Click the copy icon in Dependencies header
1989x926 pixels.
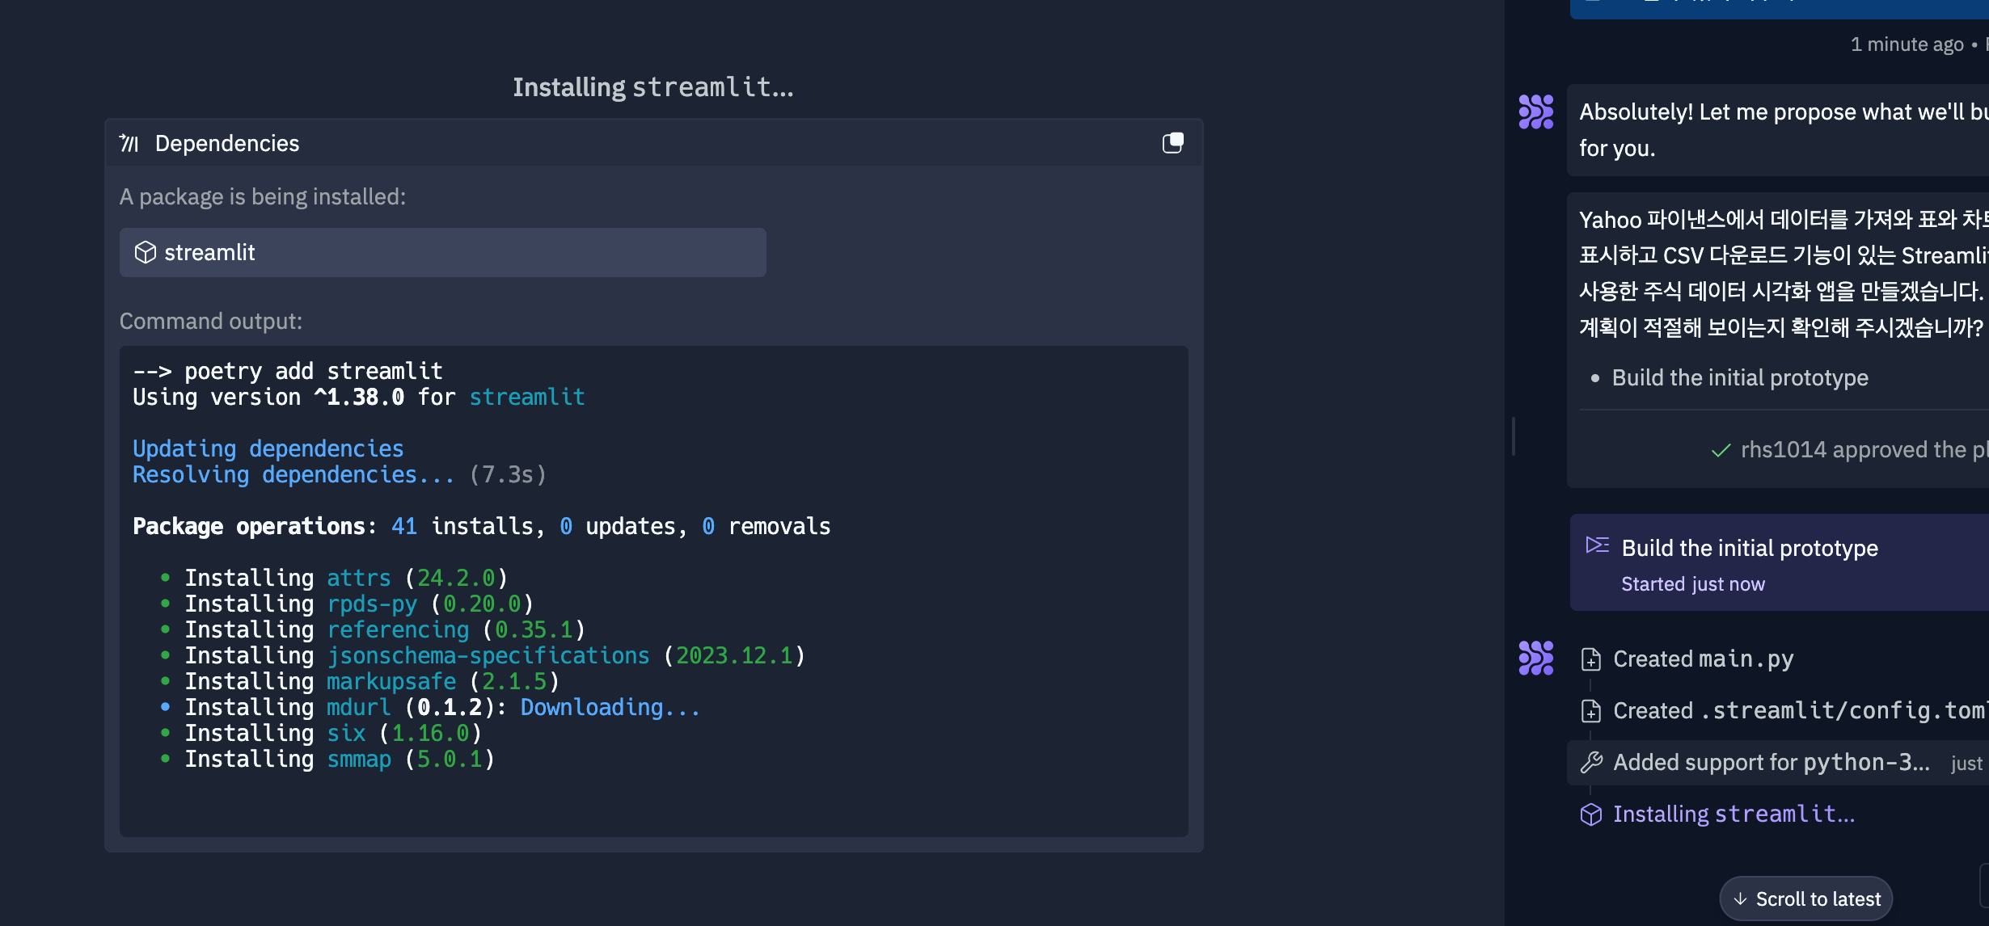1172,143
